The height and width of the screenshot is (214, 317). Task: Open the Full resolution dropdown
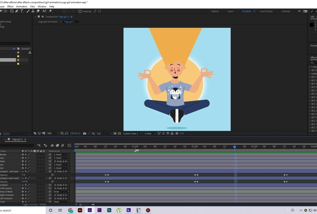(103, 133)
